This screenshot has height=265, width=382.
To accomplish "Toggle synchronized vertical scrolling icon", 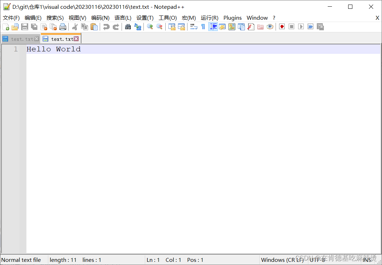I will pyautogui.click(x=172, y=26).
